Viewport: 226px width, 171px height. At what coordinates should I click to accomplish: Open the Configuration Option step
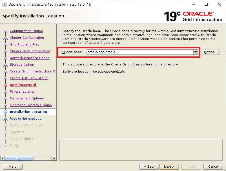26,31
